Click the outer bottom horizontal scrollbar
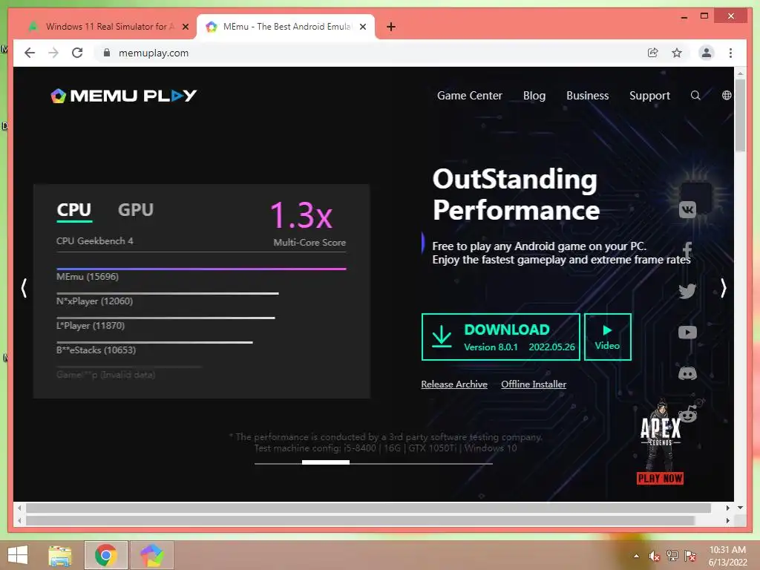This screenshot has width=760, height=570. pyautogui.click(x=361, y=520)
